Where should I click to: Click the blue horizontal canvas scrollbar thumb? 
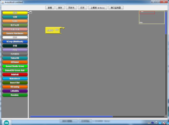[71, 116]
